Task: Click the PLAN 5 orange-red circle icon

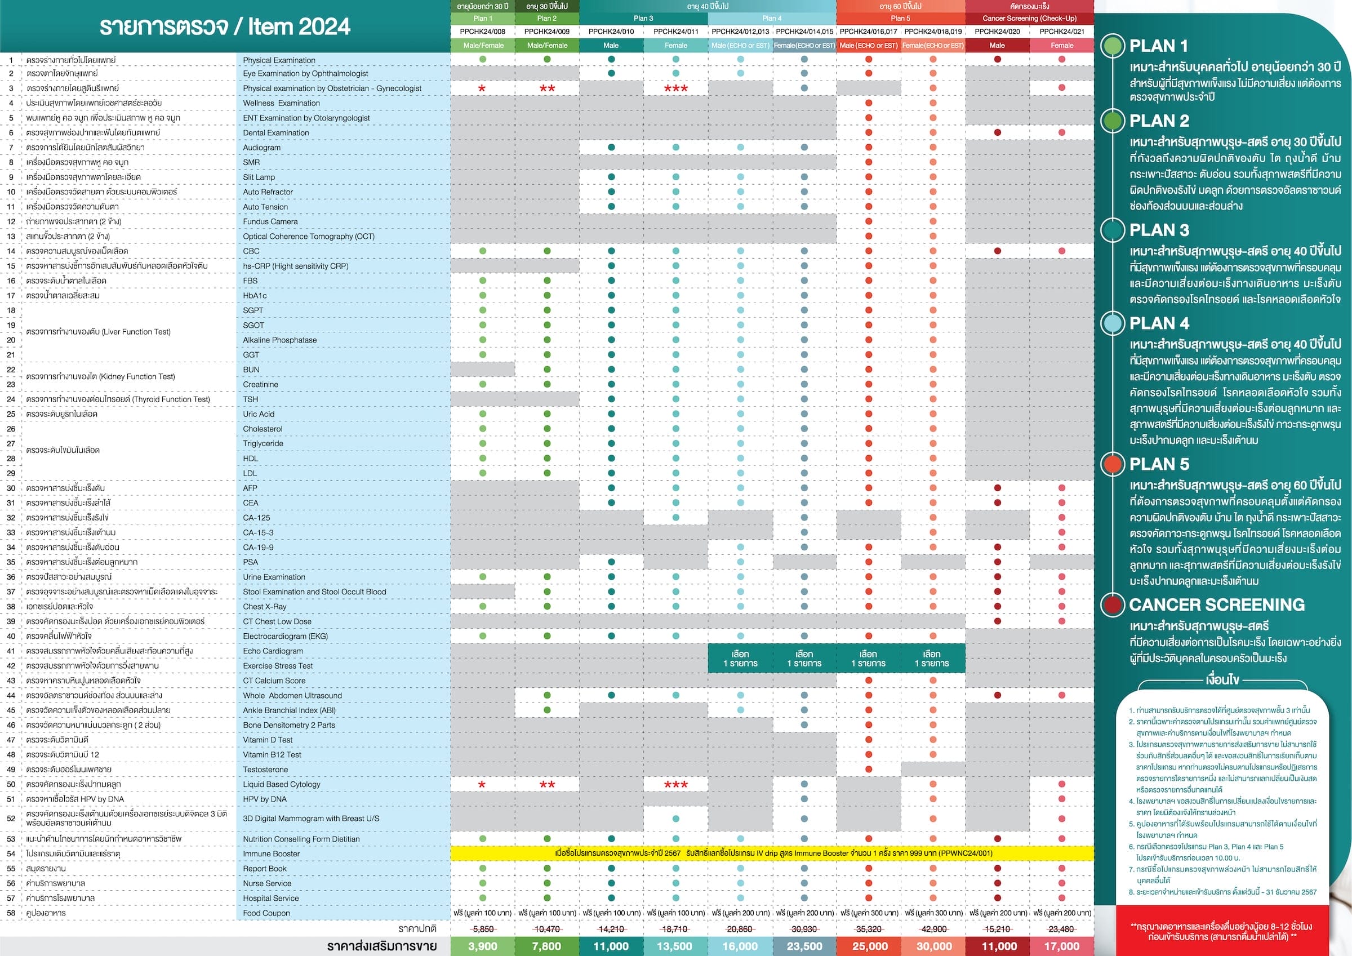Action: click(1113, 464)
